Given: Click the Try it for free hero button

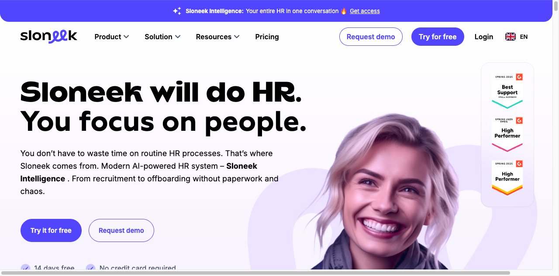Looking at the screenshot, I should tap(51, 230).
